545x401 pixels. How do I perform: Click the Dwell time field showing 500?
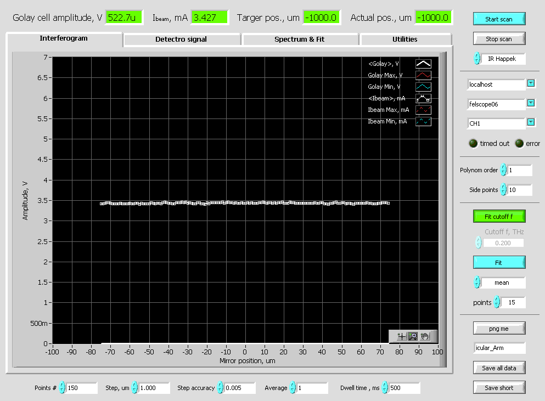404,388
